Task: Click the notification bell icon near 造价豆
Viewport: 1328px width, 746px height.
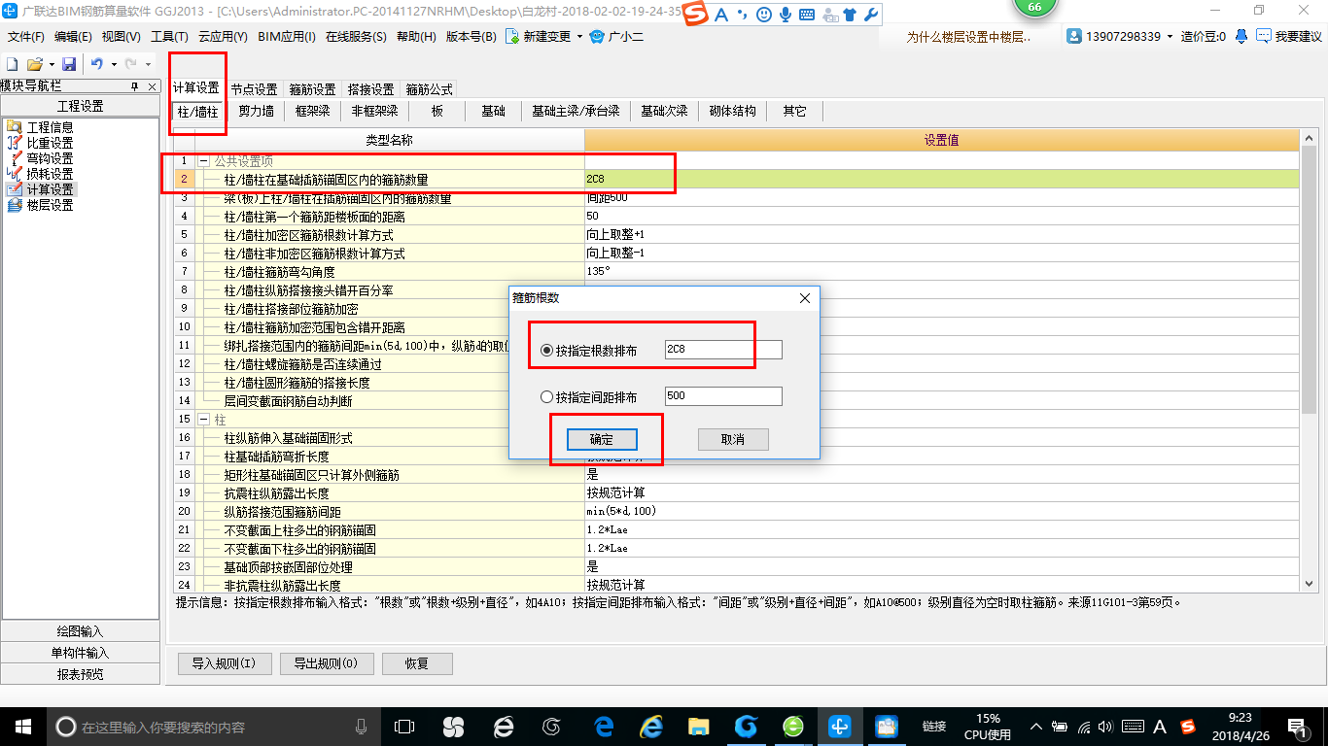Action: pyautogui.click(x=1241, y=36)
